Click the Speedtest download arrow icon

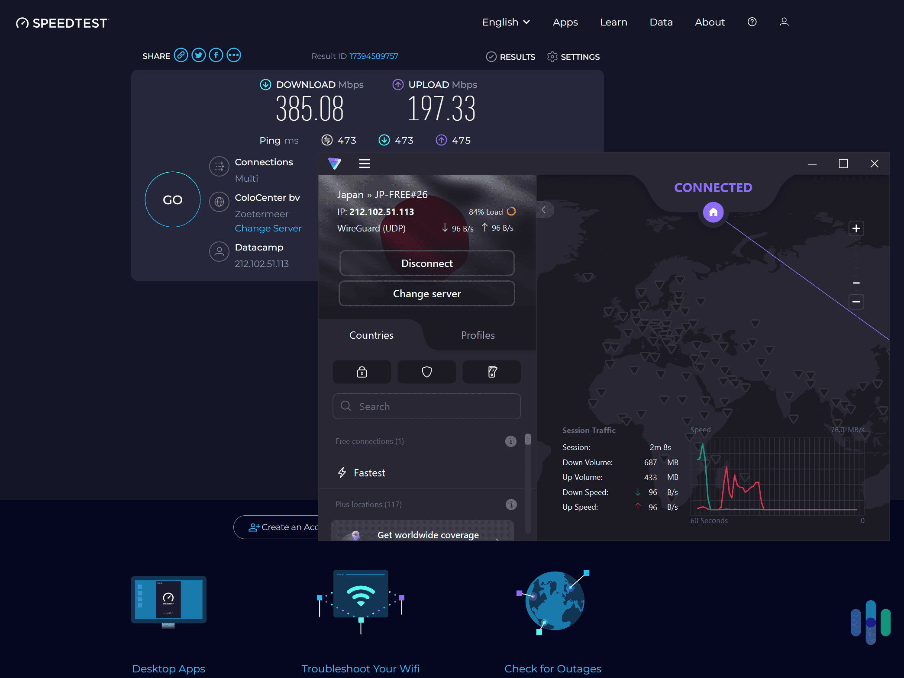(x=265, y=85)
